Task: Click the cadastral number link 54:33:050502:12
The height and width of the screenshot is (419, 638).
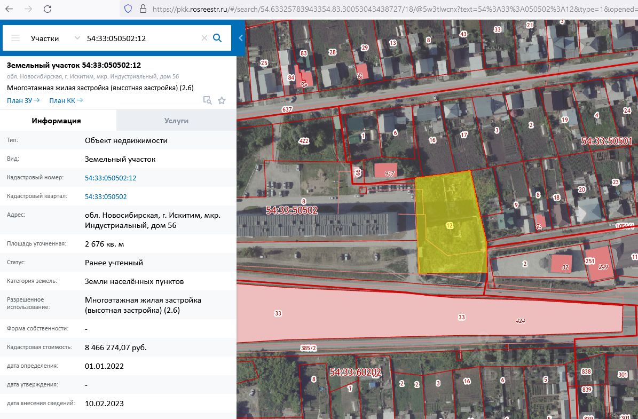Action: pyautogui.click(x=111, y=178)
